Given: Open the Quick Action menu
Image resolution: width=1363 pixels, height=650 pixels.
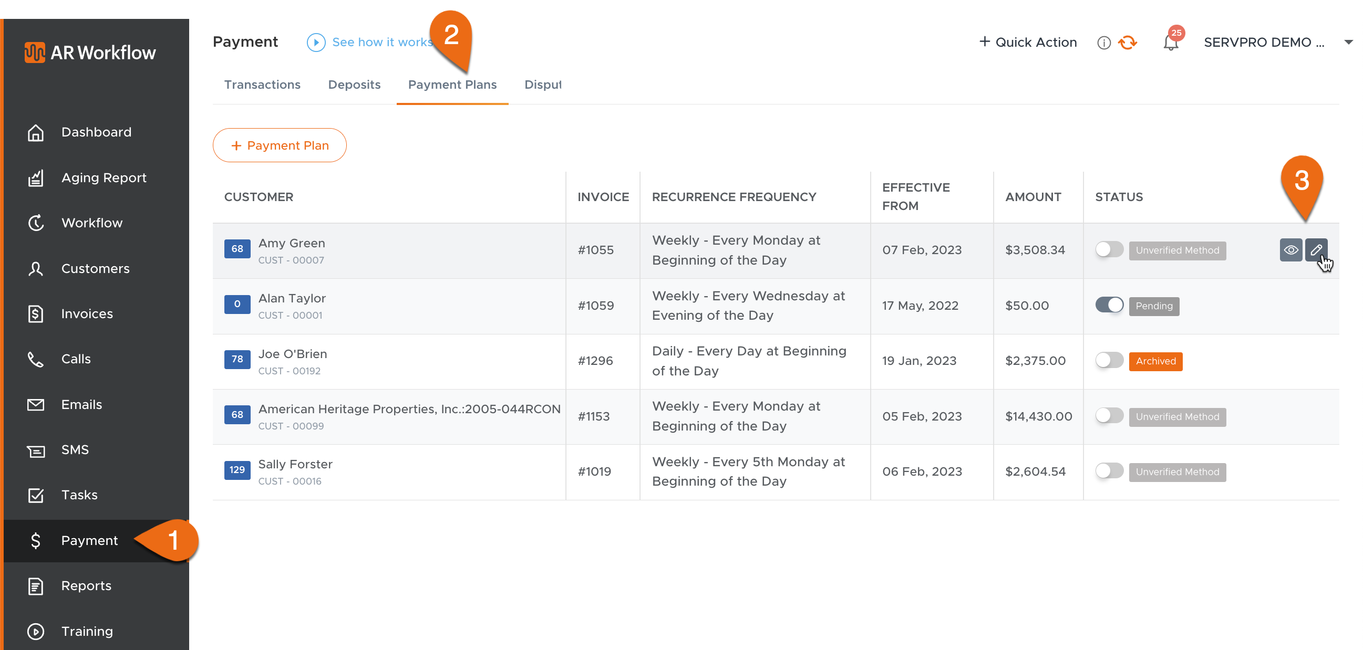Looking at the screenshot, I should [1028, 43].
